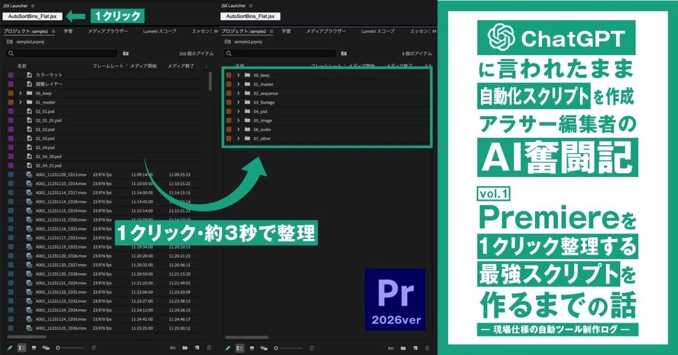The image size is (678, 355).
Task: Open the メディアブラウザー tab in the right panel
Action: click(x=326, y=31)
